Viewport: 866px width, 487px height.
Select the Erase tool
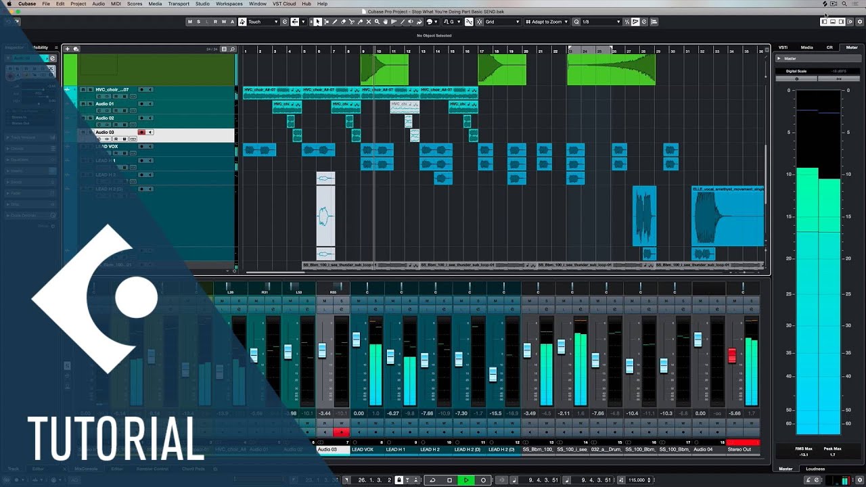pyautogui.click(x=343, y=22)
